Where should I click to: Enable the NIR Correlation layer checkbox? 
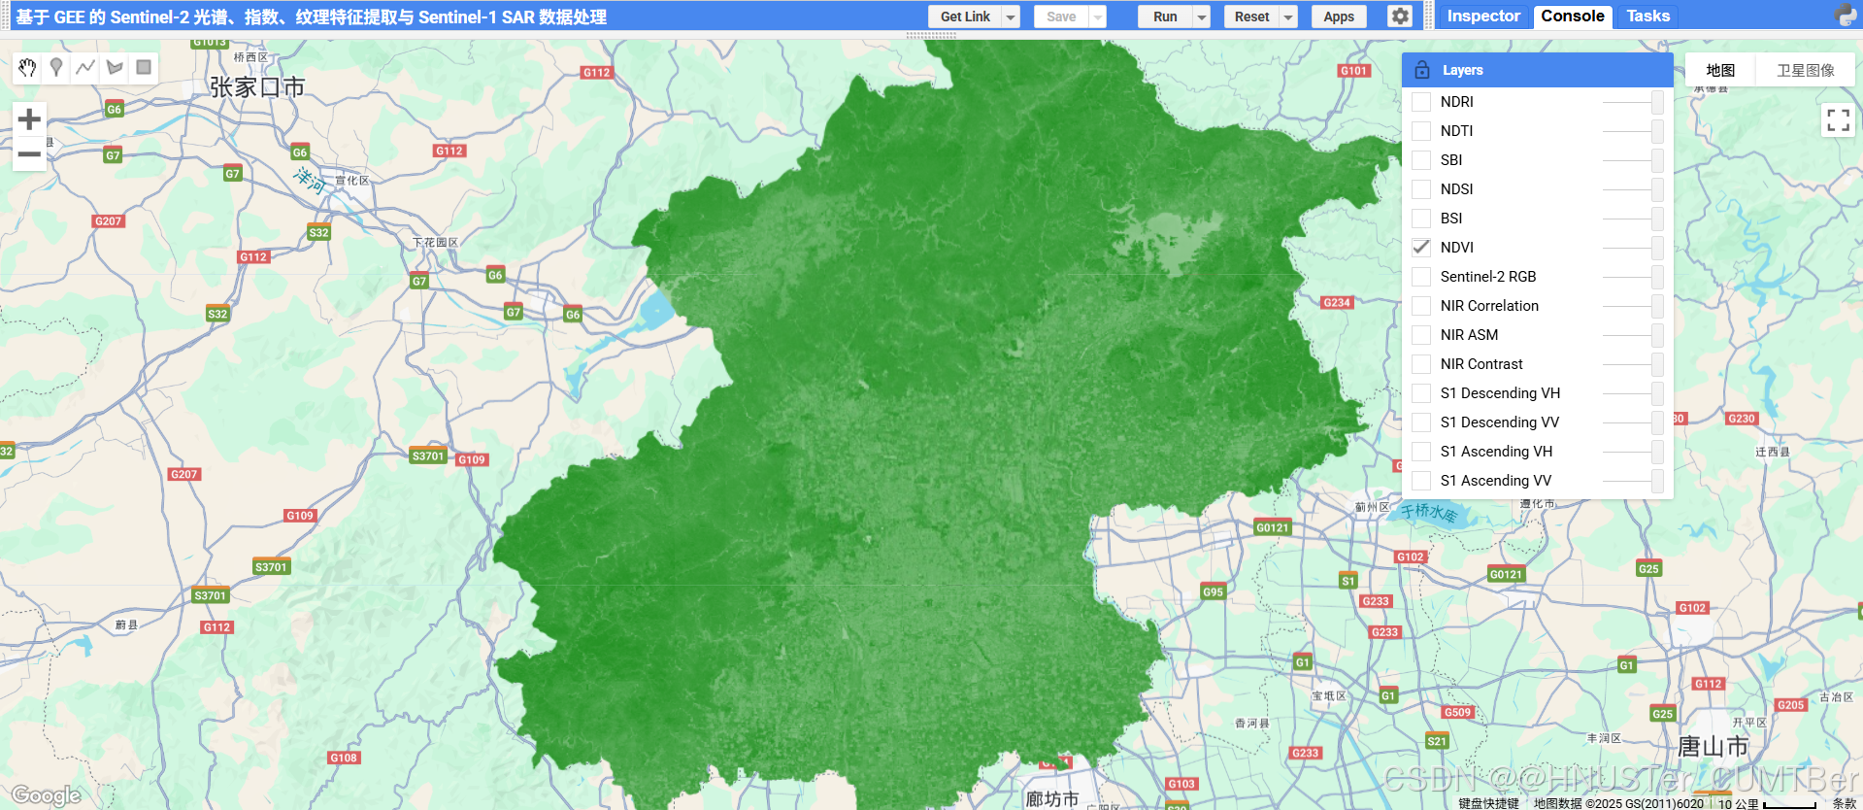[1421, 306]
